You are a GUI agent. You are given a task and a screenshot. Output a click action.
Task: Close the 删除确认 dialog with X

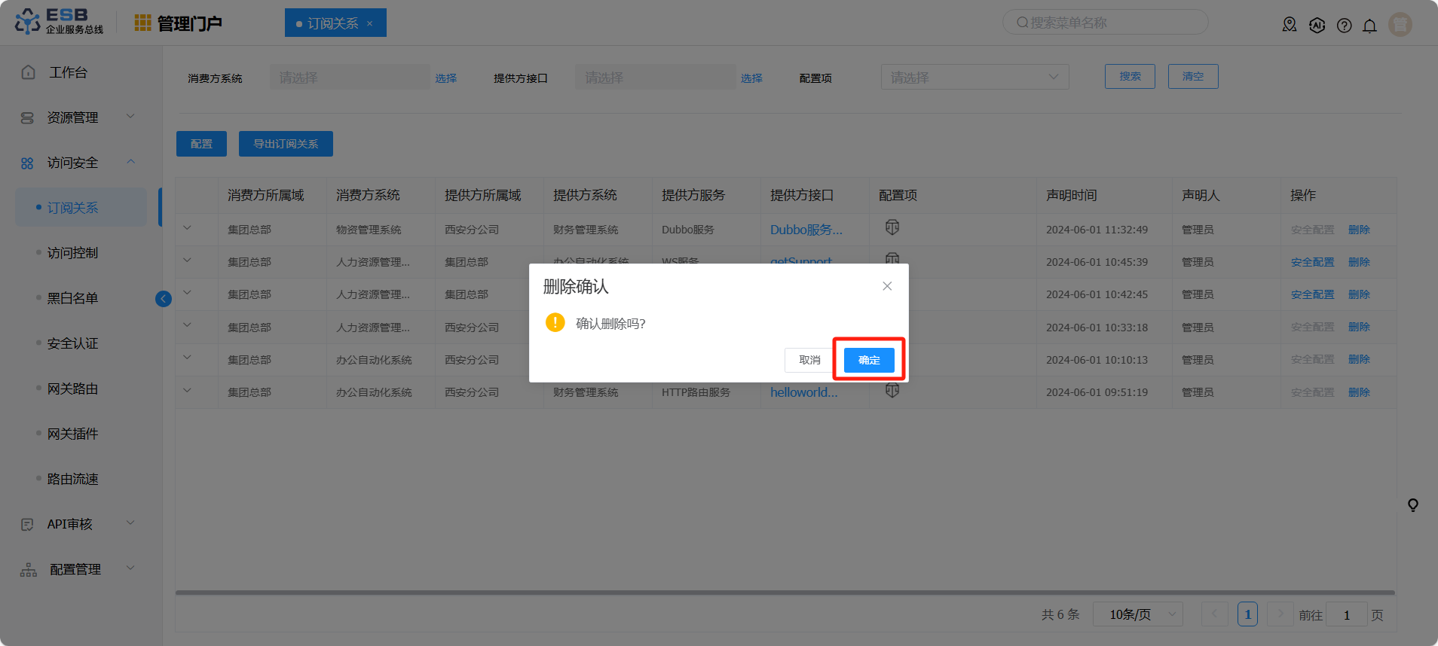887,286
